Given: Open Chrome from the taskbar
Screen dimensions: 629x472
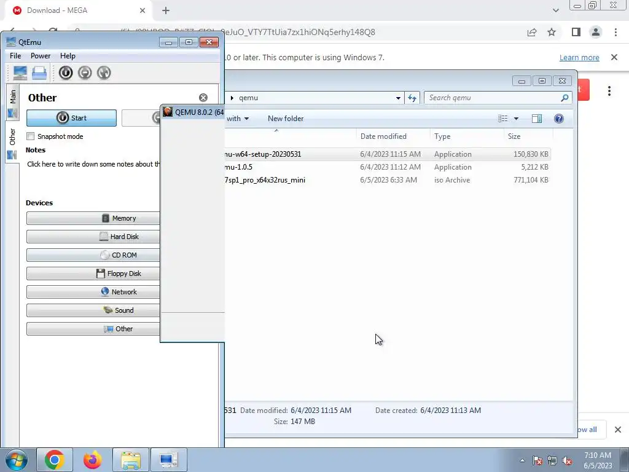Looking at the screenshot, I should [55, 460].
